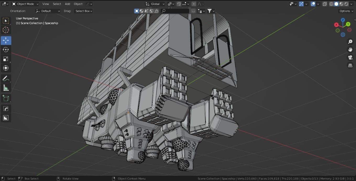Open the shading options dropdown arrow
This screenshot has width=356, height=181.
(351, 4)
